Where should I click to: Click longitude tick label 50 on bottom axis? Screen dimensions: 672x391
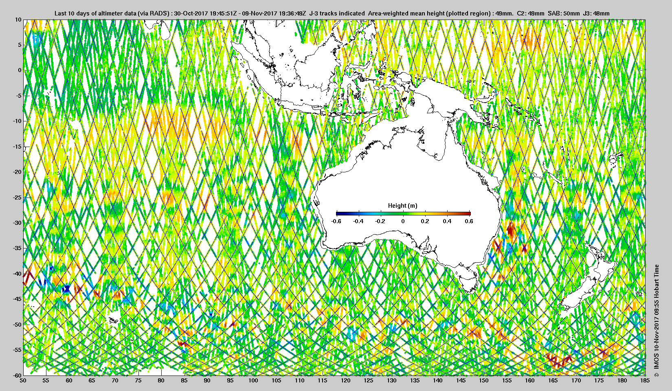23,381
